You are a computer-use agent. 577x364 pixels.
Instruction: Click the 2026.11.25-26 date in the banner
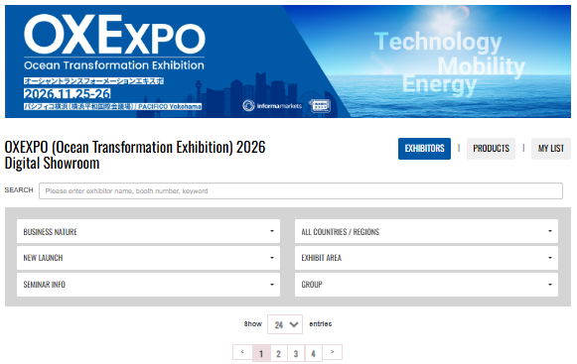coord(67,94)
